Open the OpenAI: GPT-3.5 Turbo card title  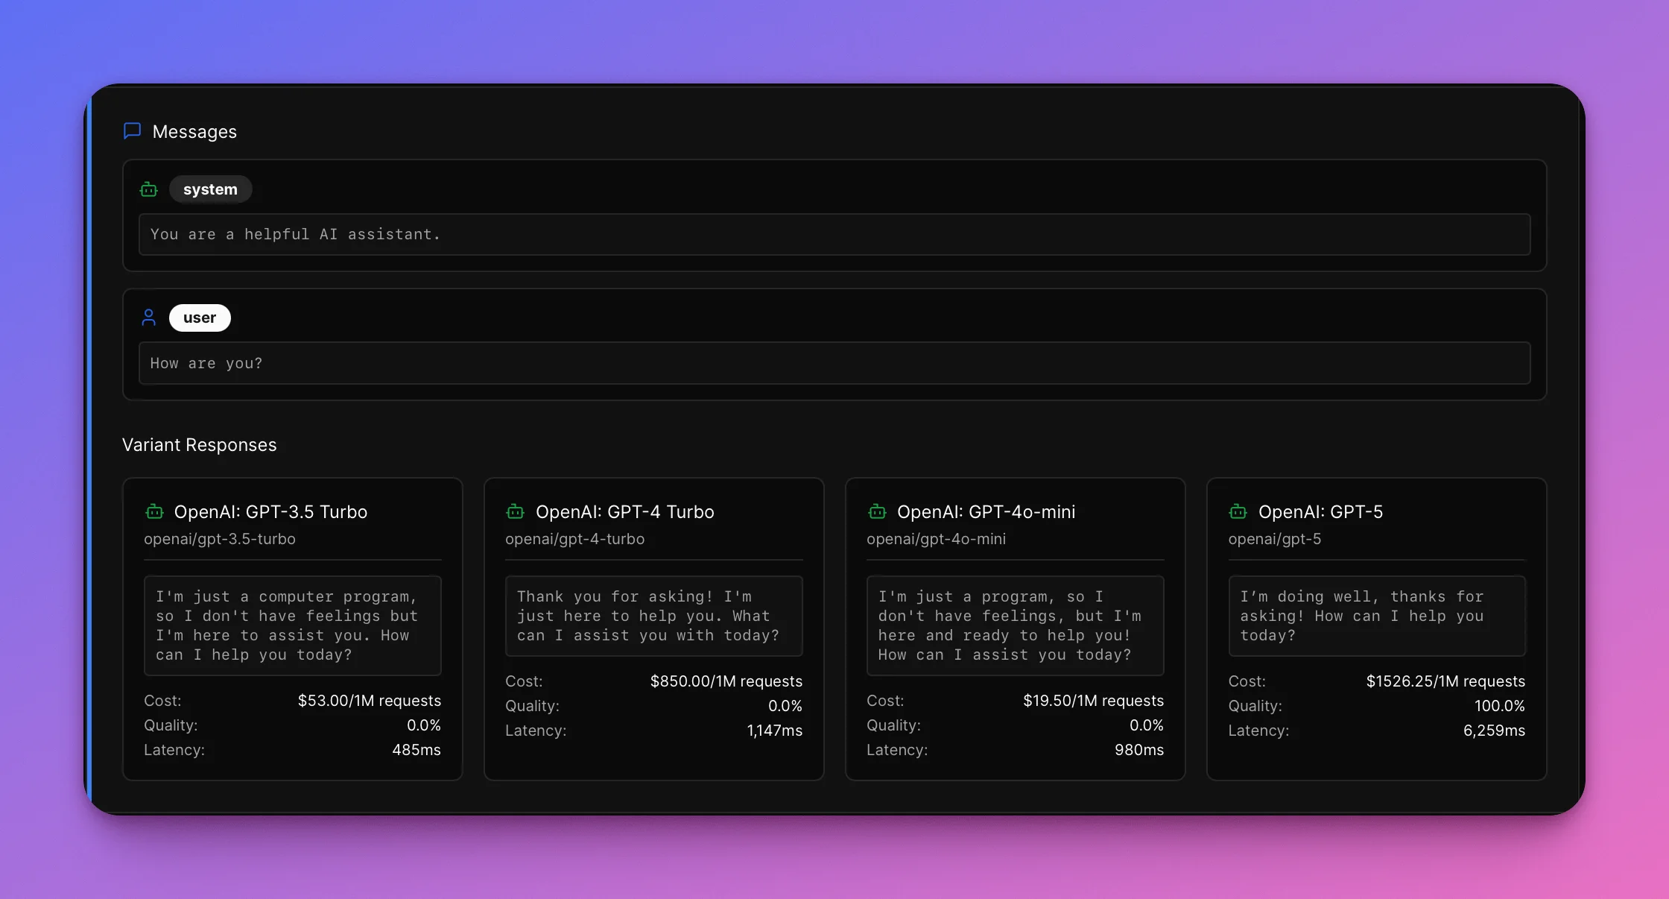[270, 511]
